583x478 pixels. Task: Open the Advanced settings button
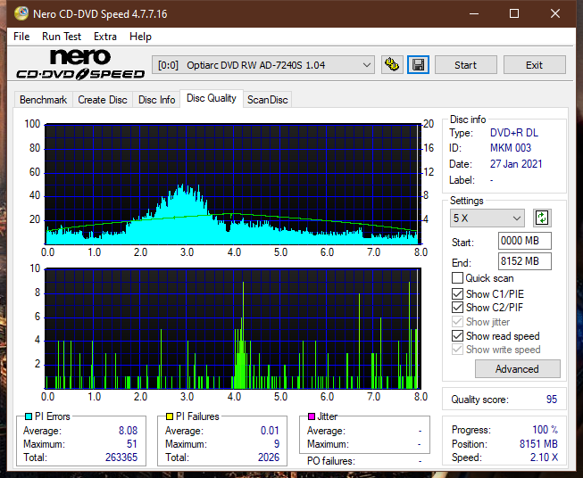click(517, 368)
